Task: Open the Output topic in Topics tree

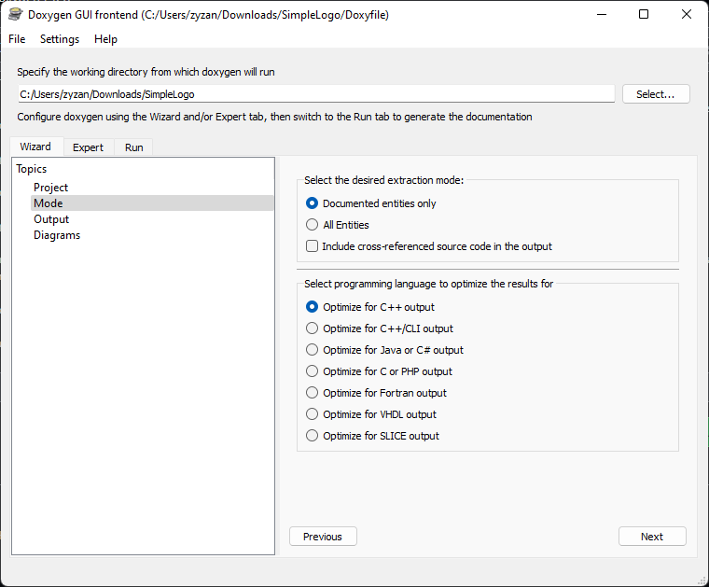Action: pos(51,219)
